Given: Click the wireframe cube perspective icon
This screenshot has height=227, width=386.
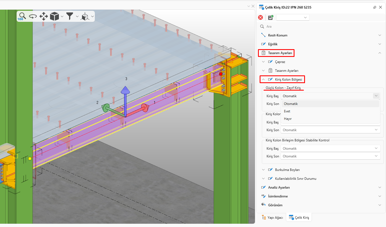Looking at the screenshot, I should point(85,17).
